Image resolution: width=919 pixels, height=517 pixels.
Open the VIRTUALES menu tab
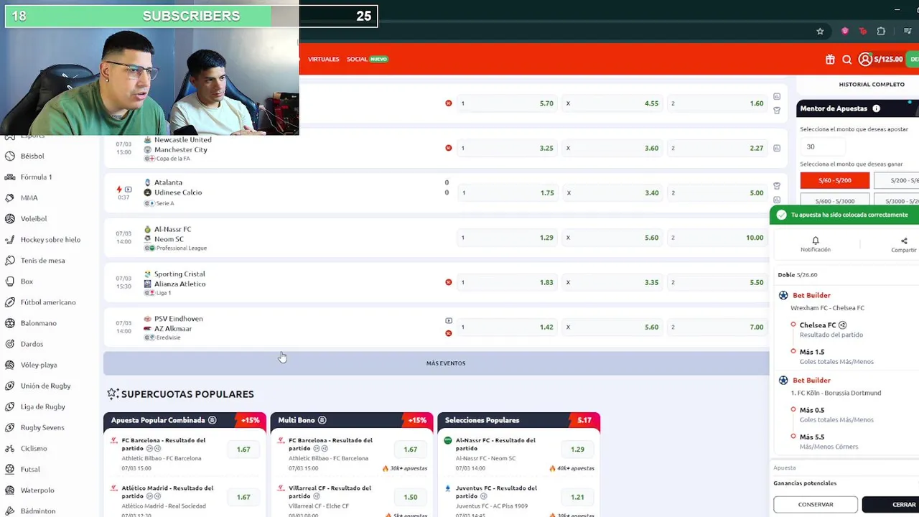323,59
